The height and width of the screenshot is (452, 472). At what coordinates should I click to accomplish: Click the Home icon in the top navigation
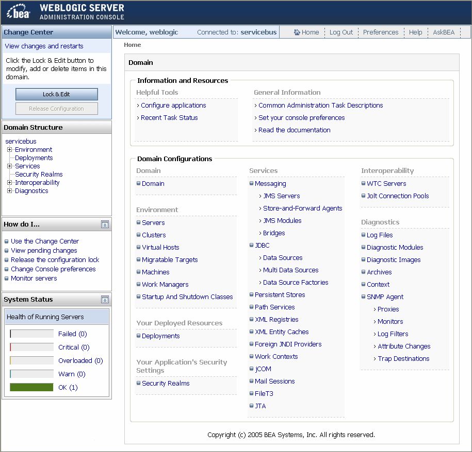297,32
